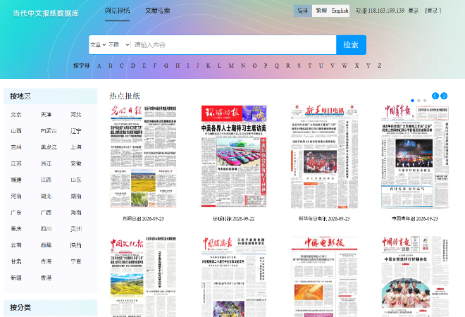Click the 按地区 panel header
Image resolution: width=465 pixels, height=317 pixels.
(x=51, y=96)
